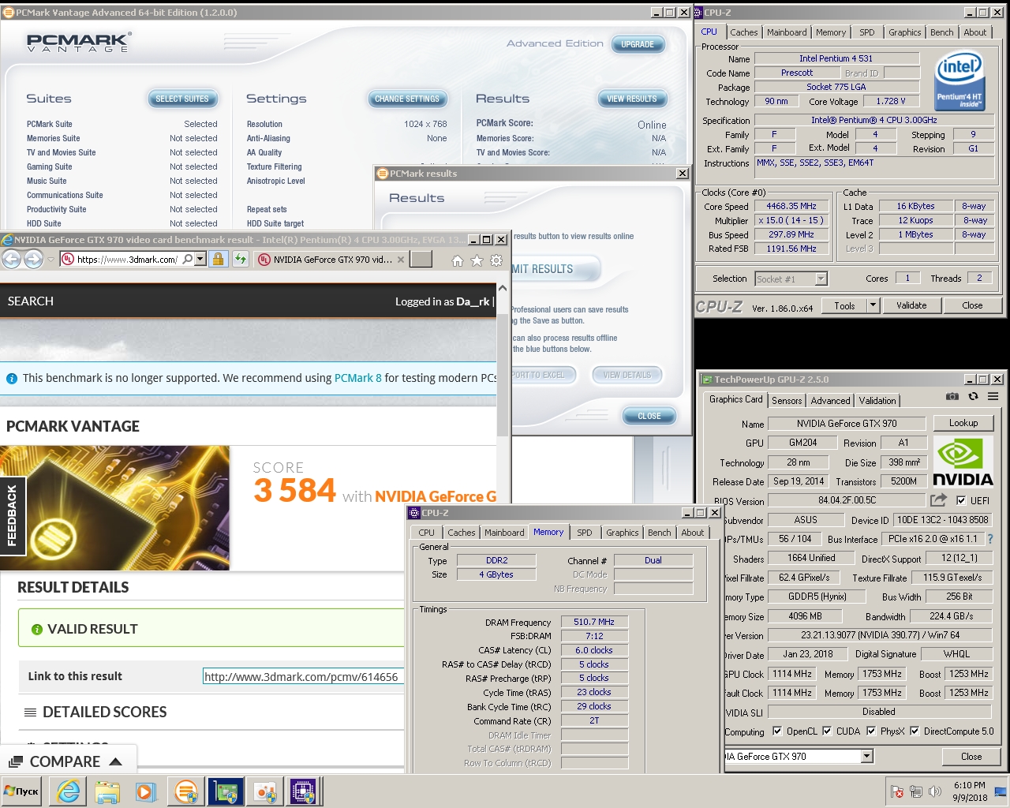Screen dimensions: 1010x808
Task: Open the FEEDBACK side tab
Action: point(13,515)
